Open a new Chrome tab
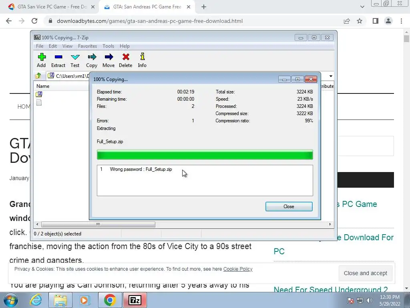Image resolution: width=410 pixels, height=308 pixels. pyautogui.click(x=204, y=7)
